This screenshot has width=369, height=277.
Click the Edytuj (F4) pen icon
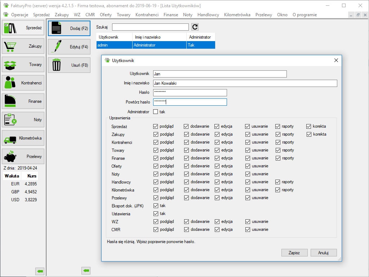pos(57,47)
